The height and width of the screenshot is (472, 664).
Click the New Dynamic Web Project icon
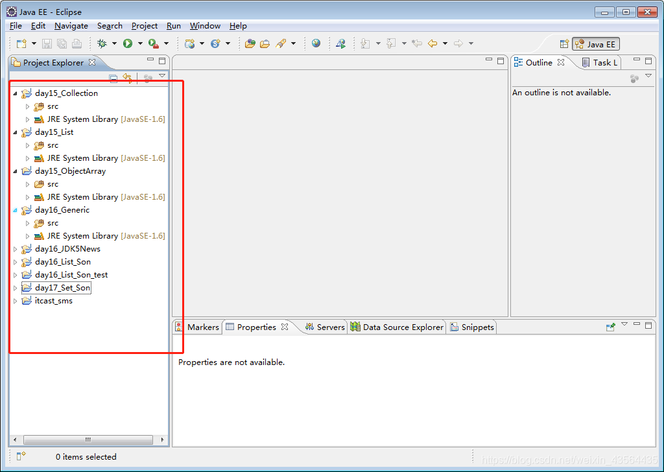pyautogui.click(x=190, y=43)
